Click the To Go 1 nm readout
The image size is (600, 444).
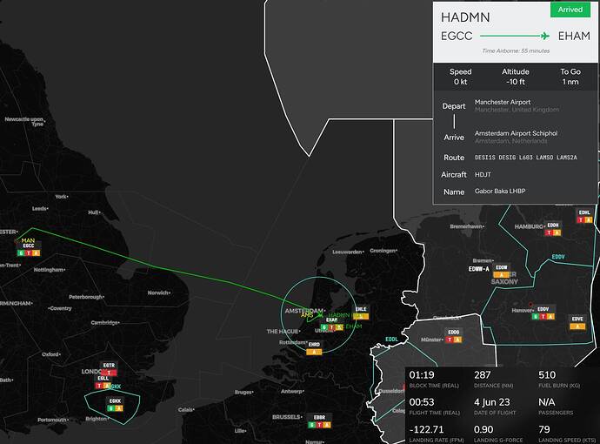pyautogui.click(x=570, y=77)
